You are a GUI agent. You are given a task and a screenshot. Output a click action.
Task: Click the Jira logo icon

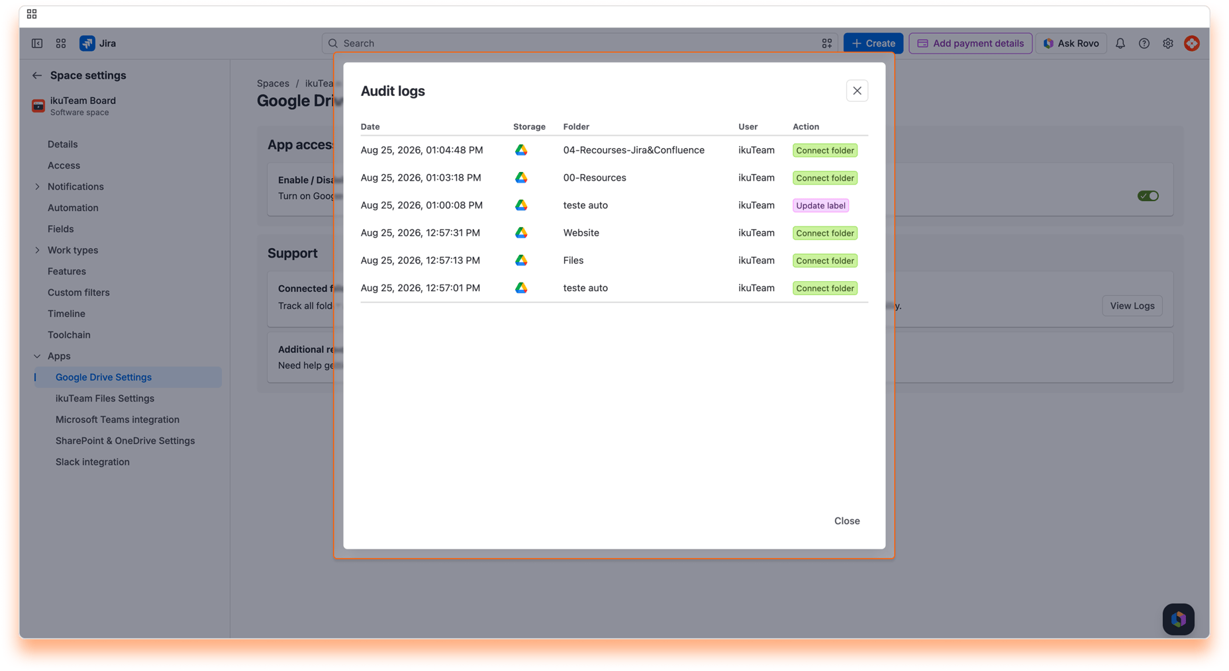coord(87,43)
